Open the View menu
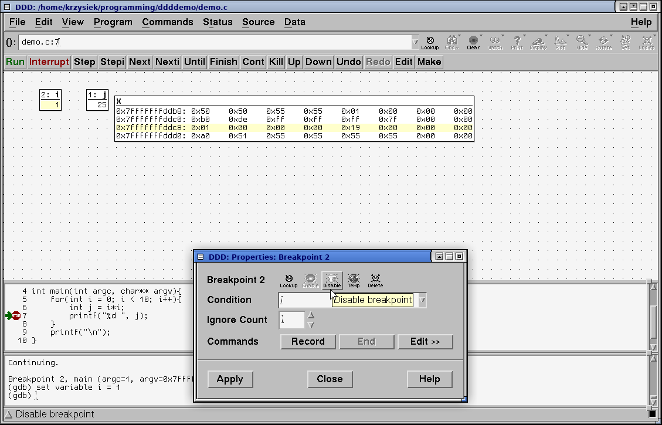The image size is (662, 425). pyautogui.click(x=73, y=22)
